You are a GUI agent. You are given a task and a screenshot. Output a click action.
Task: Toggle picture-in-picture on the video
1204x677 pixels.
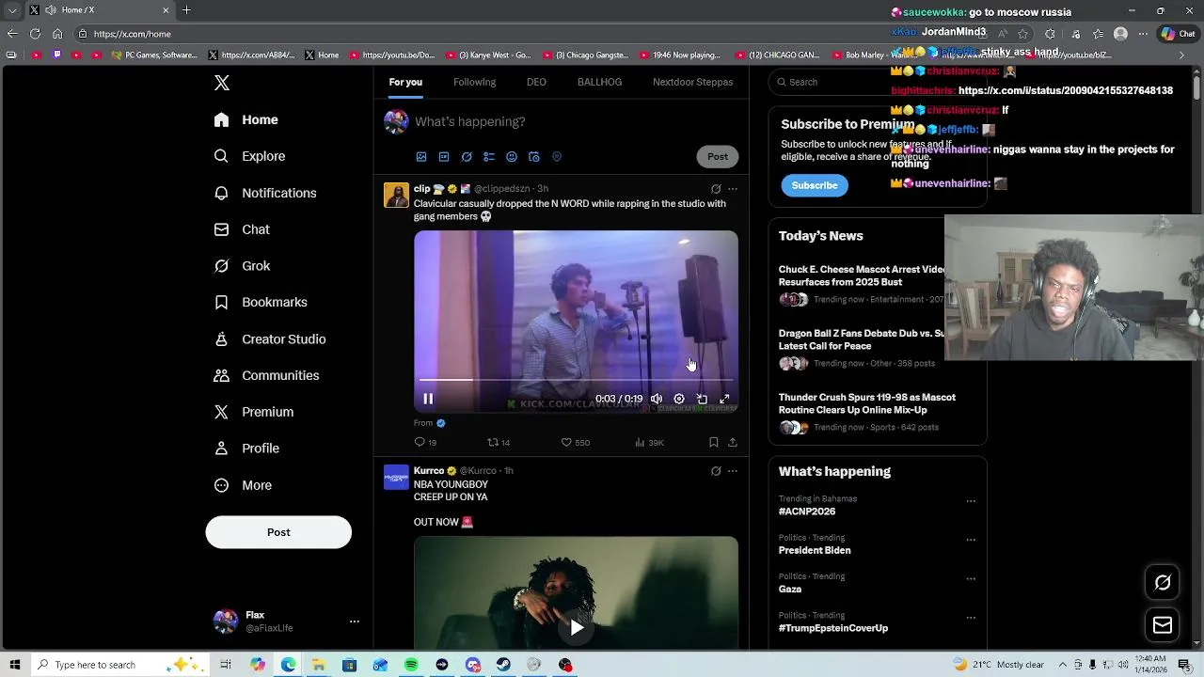(x=702, y=399)
